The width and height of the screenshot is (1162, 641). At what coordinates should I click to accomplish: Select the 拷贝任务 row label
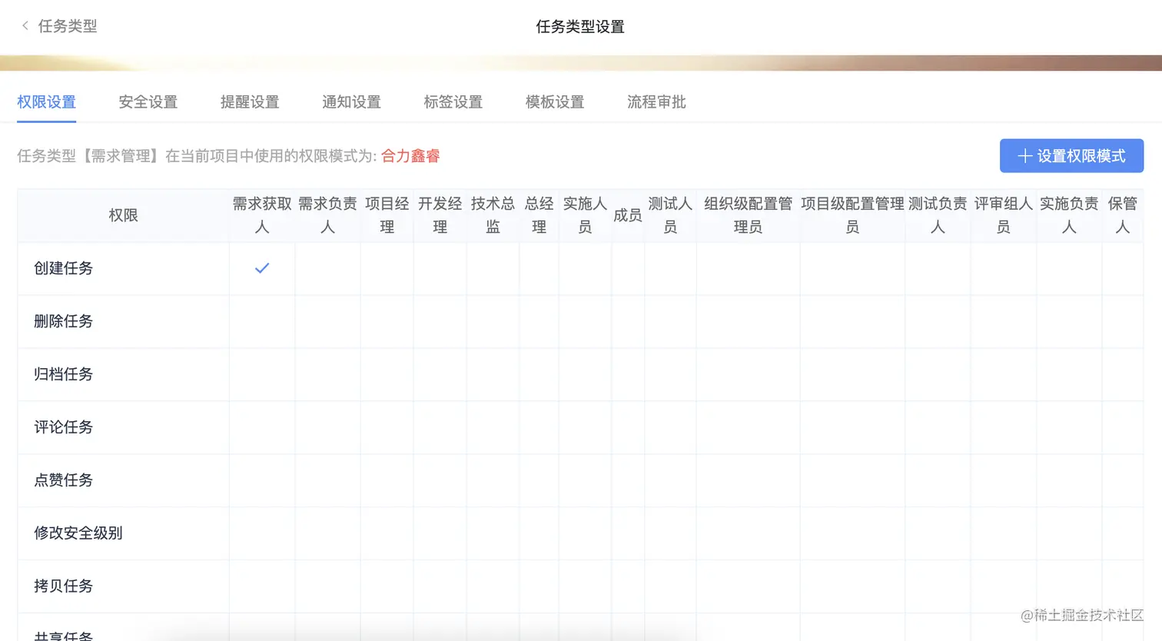point(63,586)
